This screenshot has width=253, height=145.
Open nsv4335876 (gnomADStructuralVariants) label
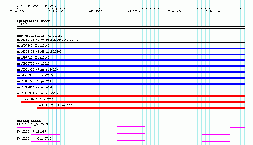[x=49, y=40]
